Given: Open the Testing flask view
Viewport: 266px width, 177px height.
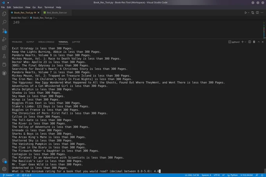Looking at the screenshot, I should pyautogui.click(x=4, y=56).
